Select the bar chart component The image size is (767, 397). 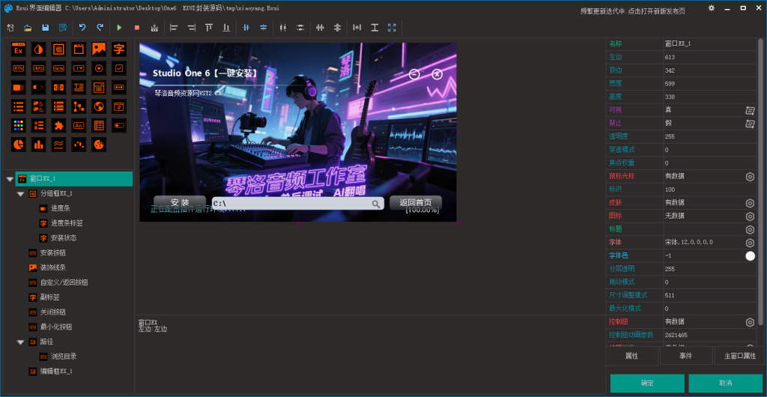click(x=39, y=145)
